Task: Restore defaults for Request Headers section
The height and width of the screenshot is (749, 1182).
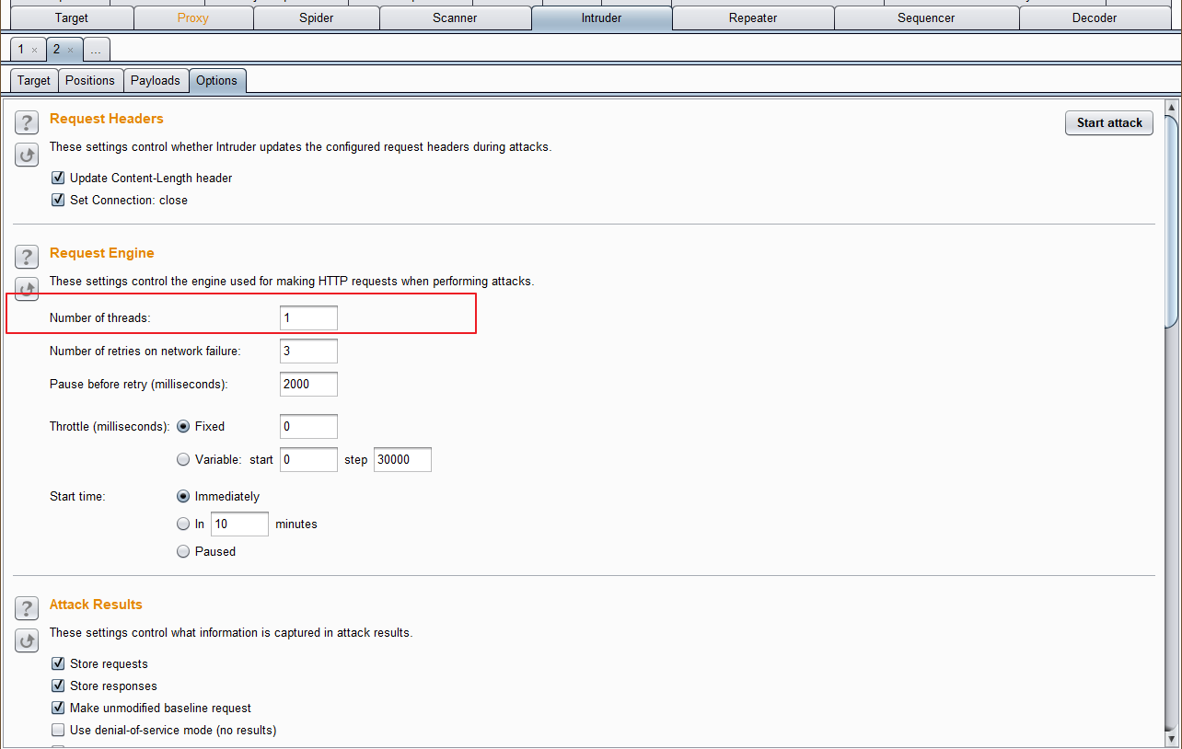Action: [27, 155]
